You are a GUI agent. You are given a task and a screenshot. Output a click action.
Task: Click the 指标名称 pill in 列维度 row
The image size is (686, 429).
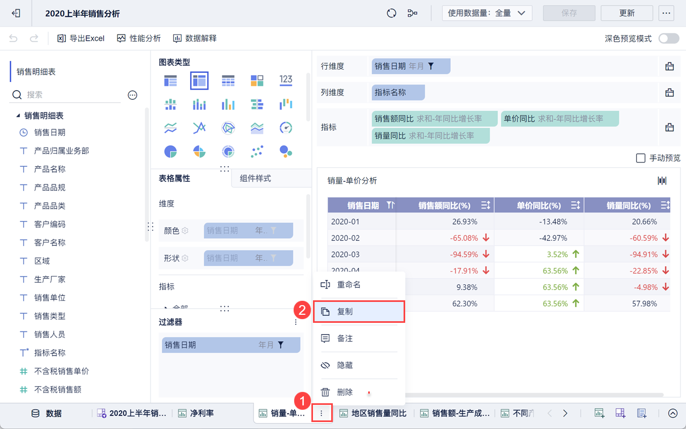(x=398, y=93)
